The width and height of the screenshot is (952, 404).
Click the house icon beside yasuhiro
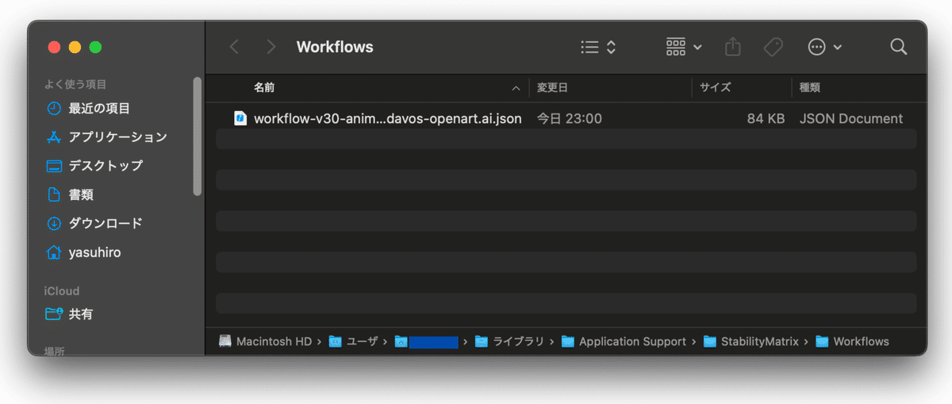tap(54, 252)
